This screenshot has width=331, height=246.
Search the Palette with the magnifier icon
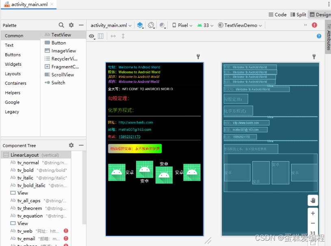point(61,25)
